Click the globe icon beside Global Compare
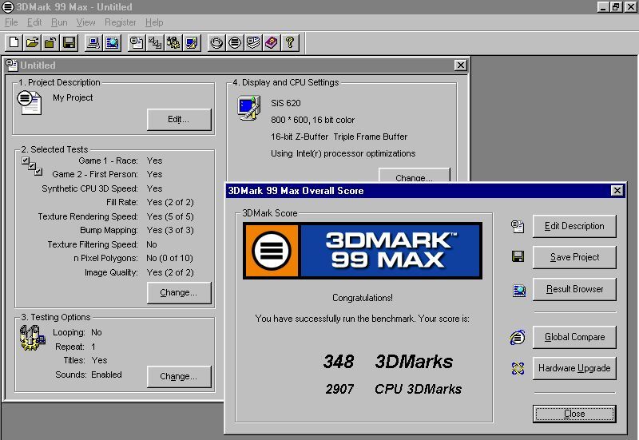Image resolution: width=639 pixels, height=440 pixels. (x=518, y=337)
